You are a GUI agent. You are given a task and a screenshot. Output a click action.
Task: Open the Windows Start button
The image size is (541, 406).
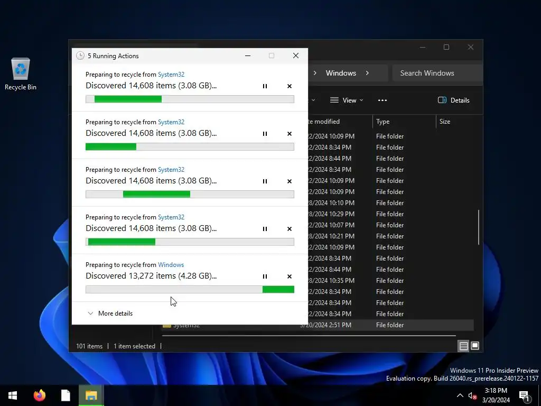coord(13,395)
